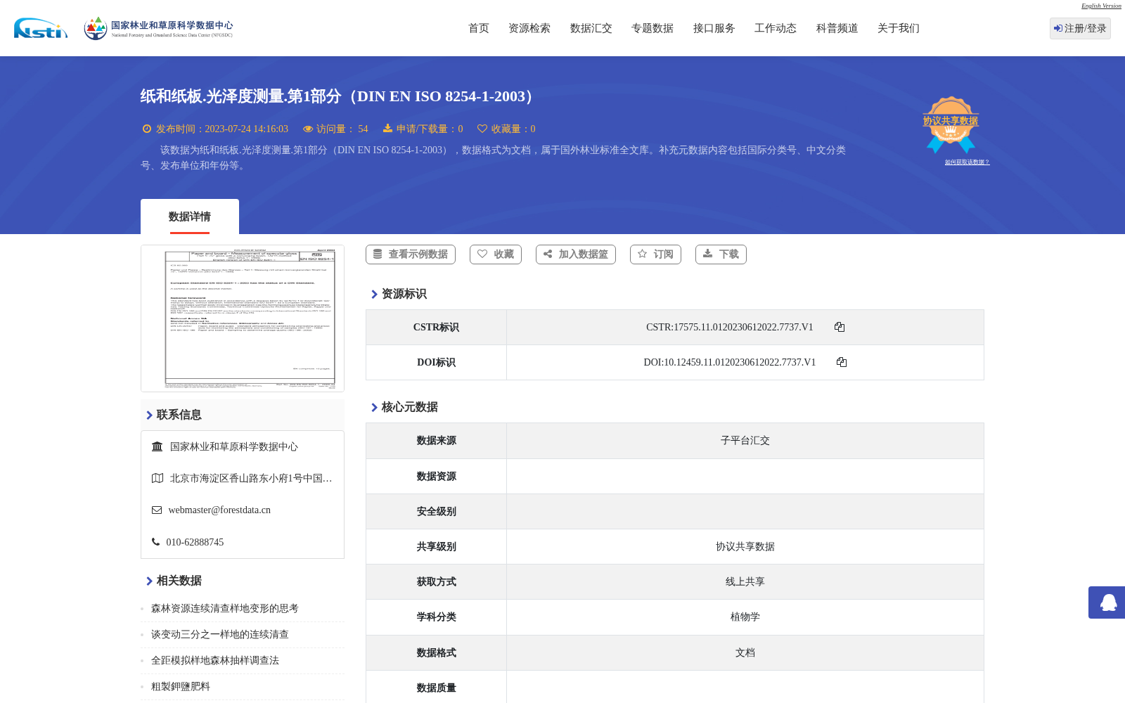Switch to the English Version link

coord(1101,6)
